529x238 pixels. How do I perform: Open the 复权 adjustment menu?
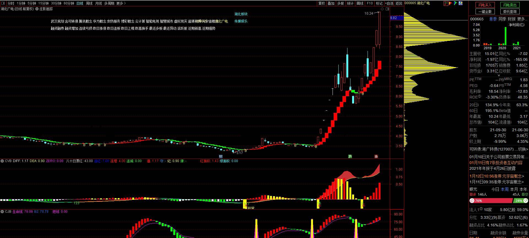pos(322,3)
